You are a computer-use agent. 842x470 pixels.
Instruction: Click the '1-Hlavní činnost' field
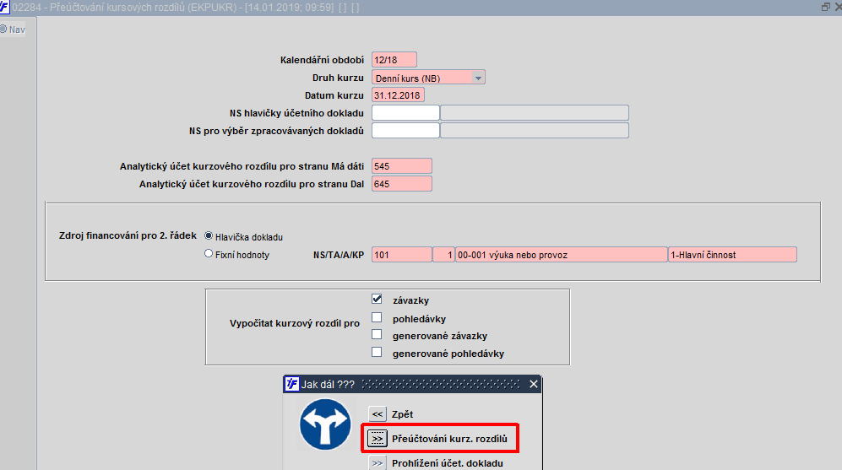tap(732, 254)
